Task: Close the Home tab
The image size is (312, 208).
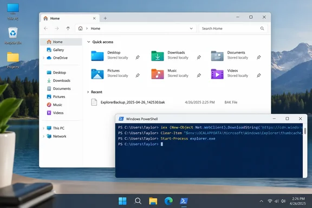Action: (x=94, y=18)
